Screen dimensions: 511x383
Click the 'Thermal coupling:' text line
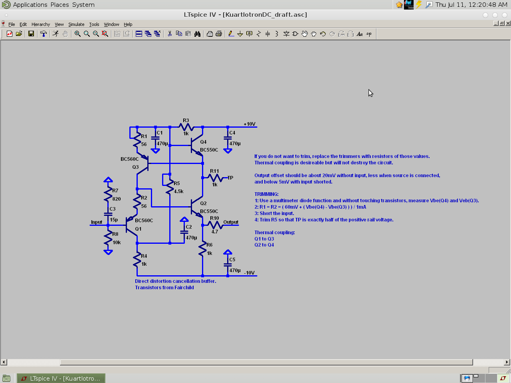[x=275, y=233]
